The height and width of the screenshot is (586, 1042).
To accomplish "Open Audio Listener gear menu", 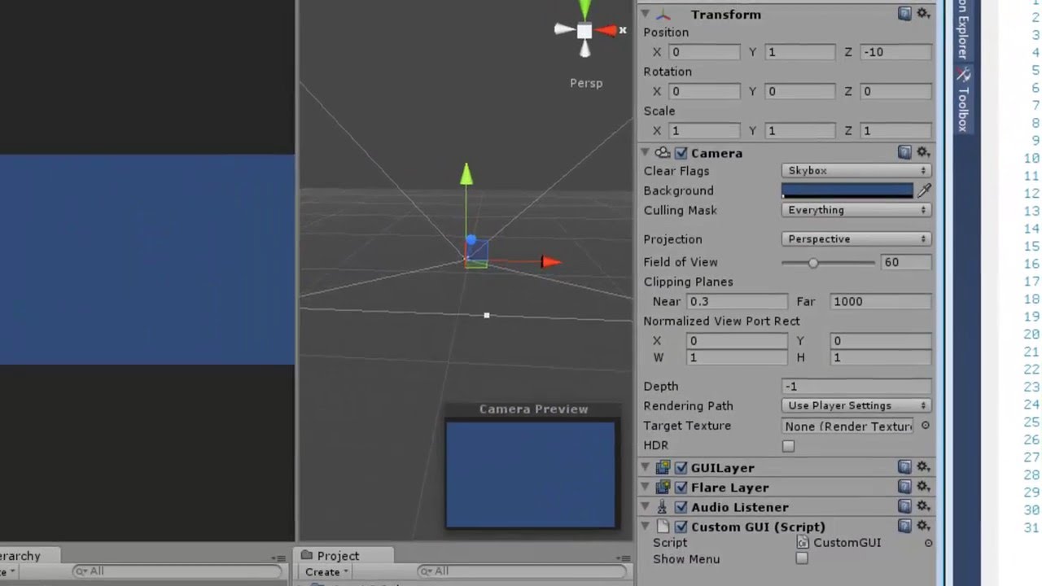I will click(x=923, y=506).
